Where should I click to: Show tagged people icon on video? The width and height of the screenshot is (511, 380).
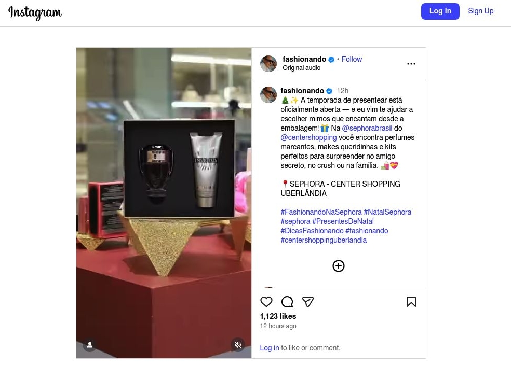coord(90,345)
